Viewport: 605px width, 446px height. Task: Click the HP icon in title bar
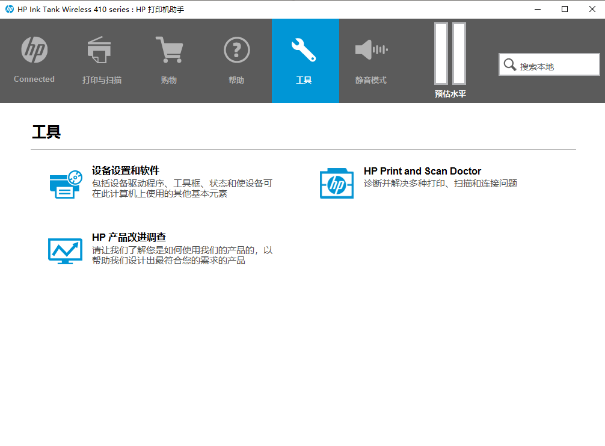coord(9,9)
